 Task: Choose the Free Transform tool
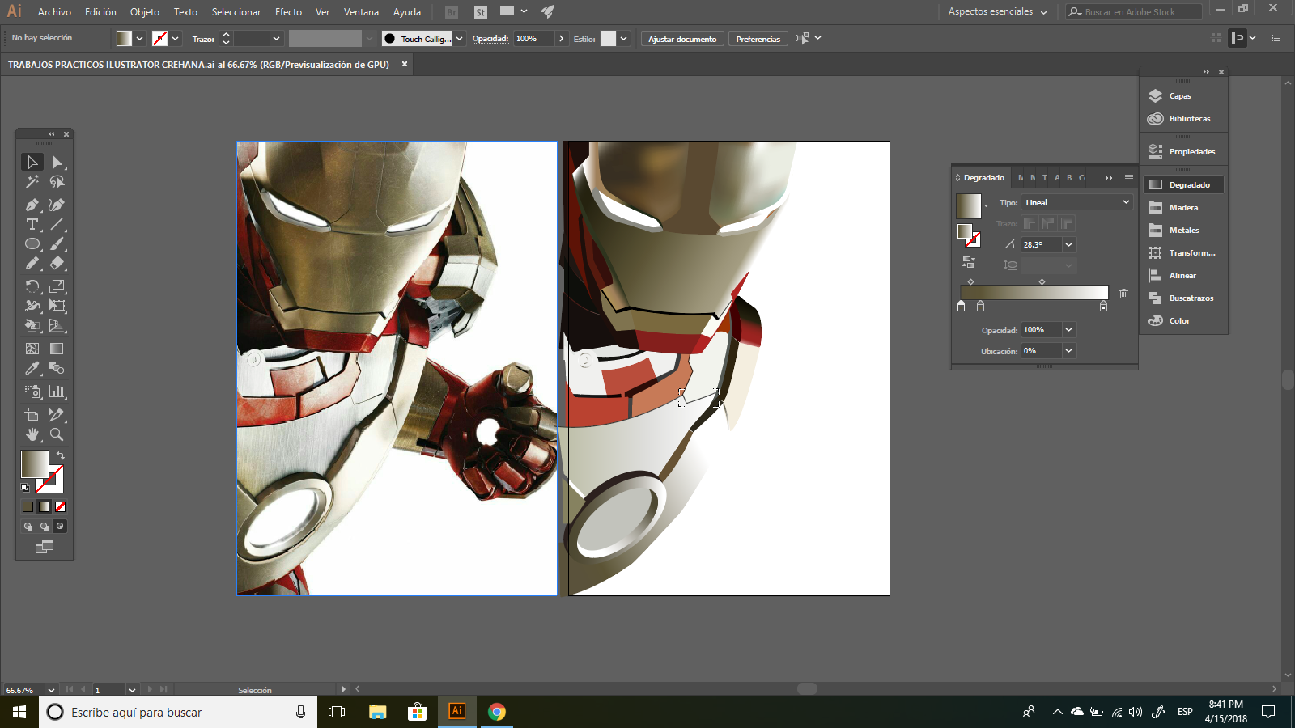click(x=57, y=306)
